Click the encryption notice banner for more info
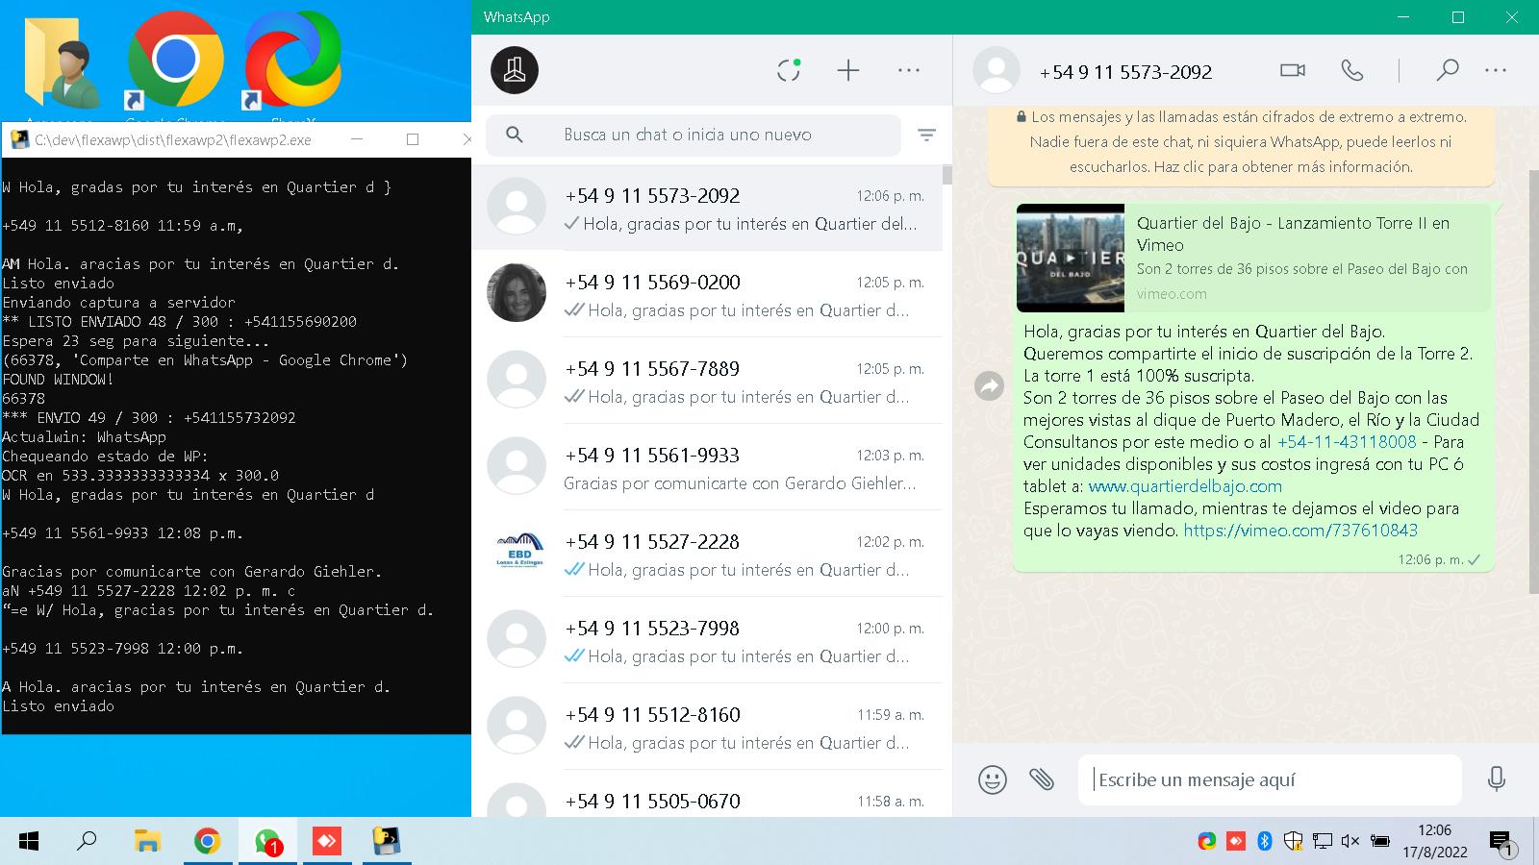The width and height of the screenshot is (1539, 865). point(1241,142)
